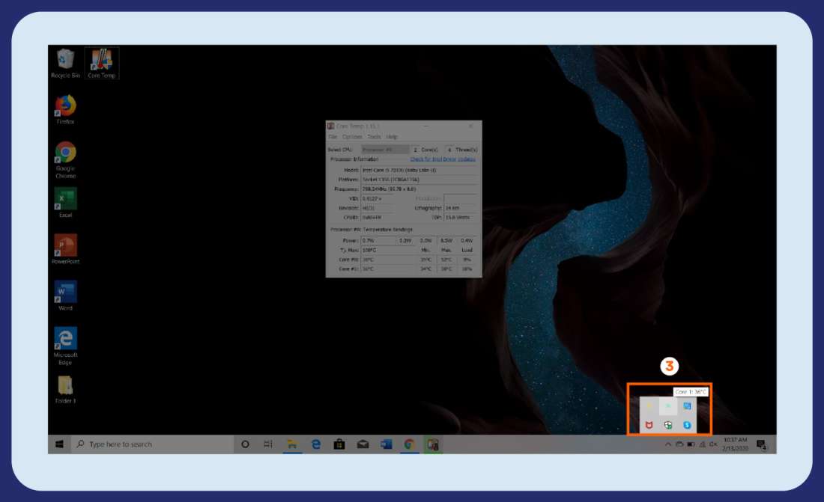Select the running Core Temp icon in the taskbar
Viewport: 824px width, 502px height.
[x=433, y=444]
